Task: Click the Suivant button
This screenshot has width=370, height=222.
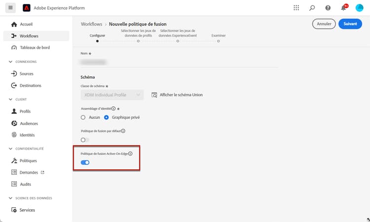Action: tap(350, 24)
